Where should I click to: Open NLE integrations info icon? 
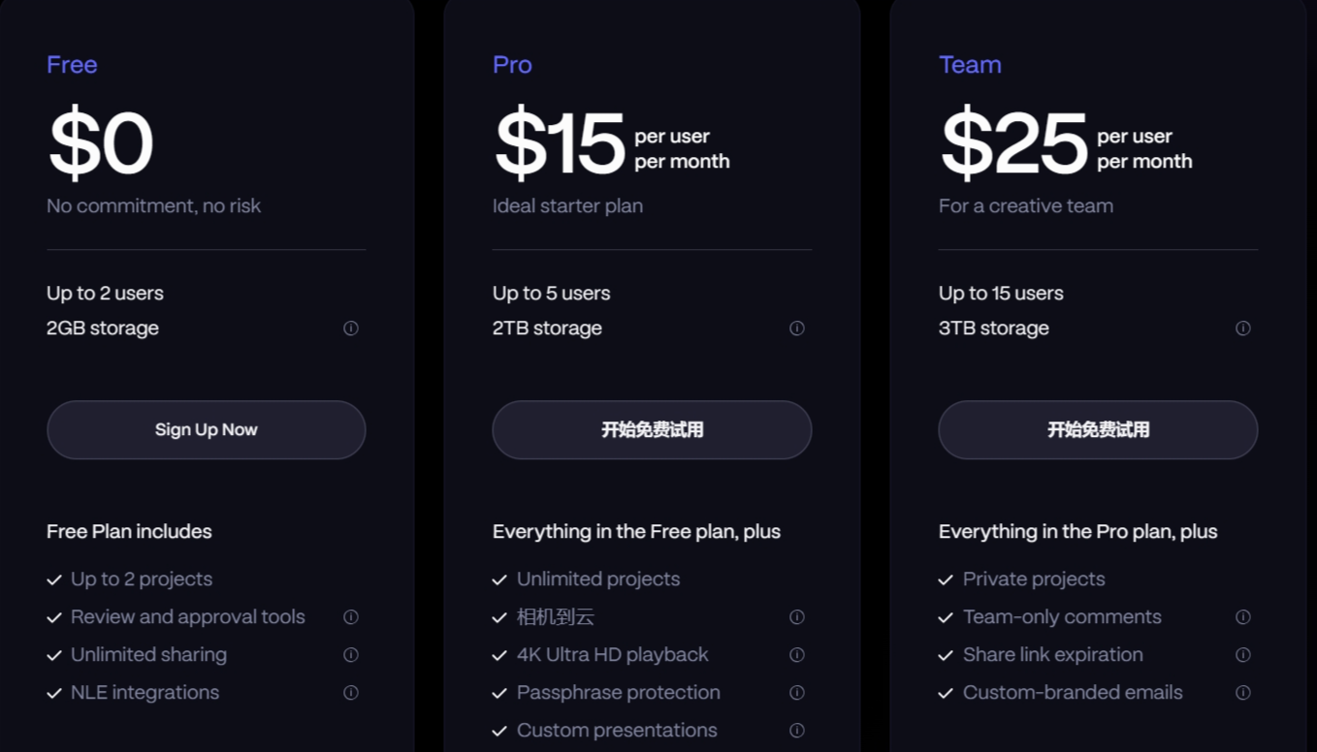coord(351,693)
